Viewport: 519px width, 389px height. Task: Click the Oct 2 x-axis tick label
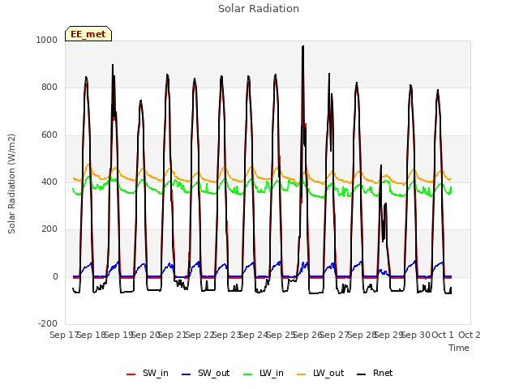pos(469,335)
